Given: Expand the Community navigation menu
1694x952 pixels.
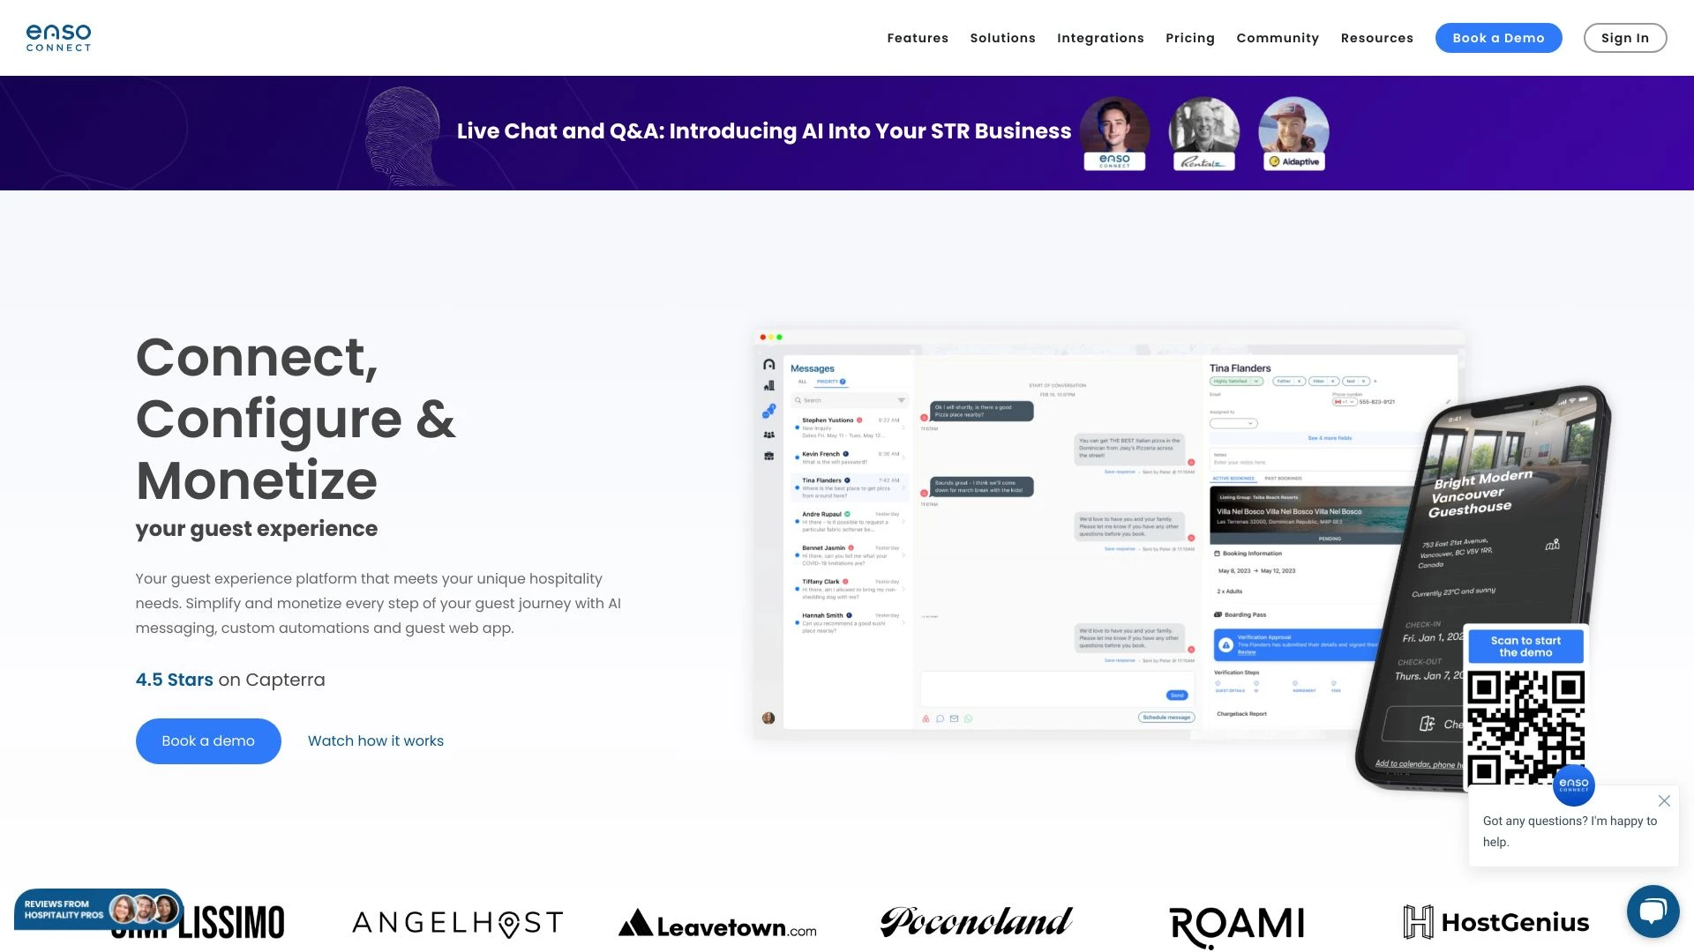Looking at the screenshot, I should point(1277,37).
